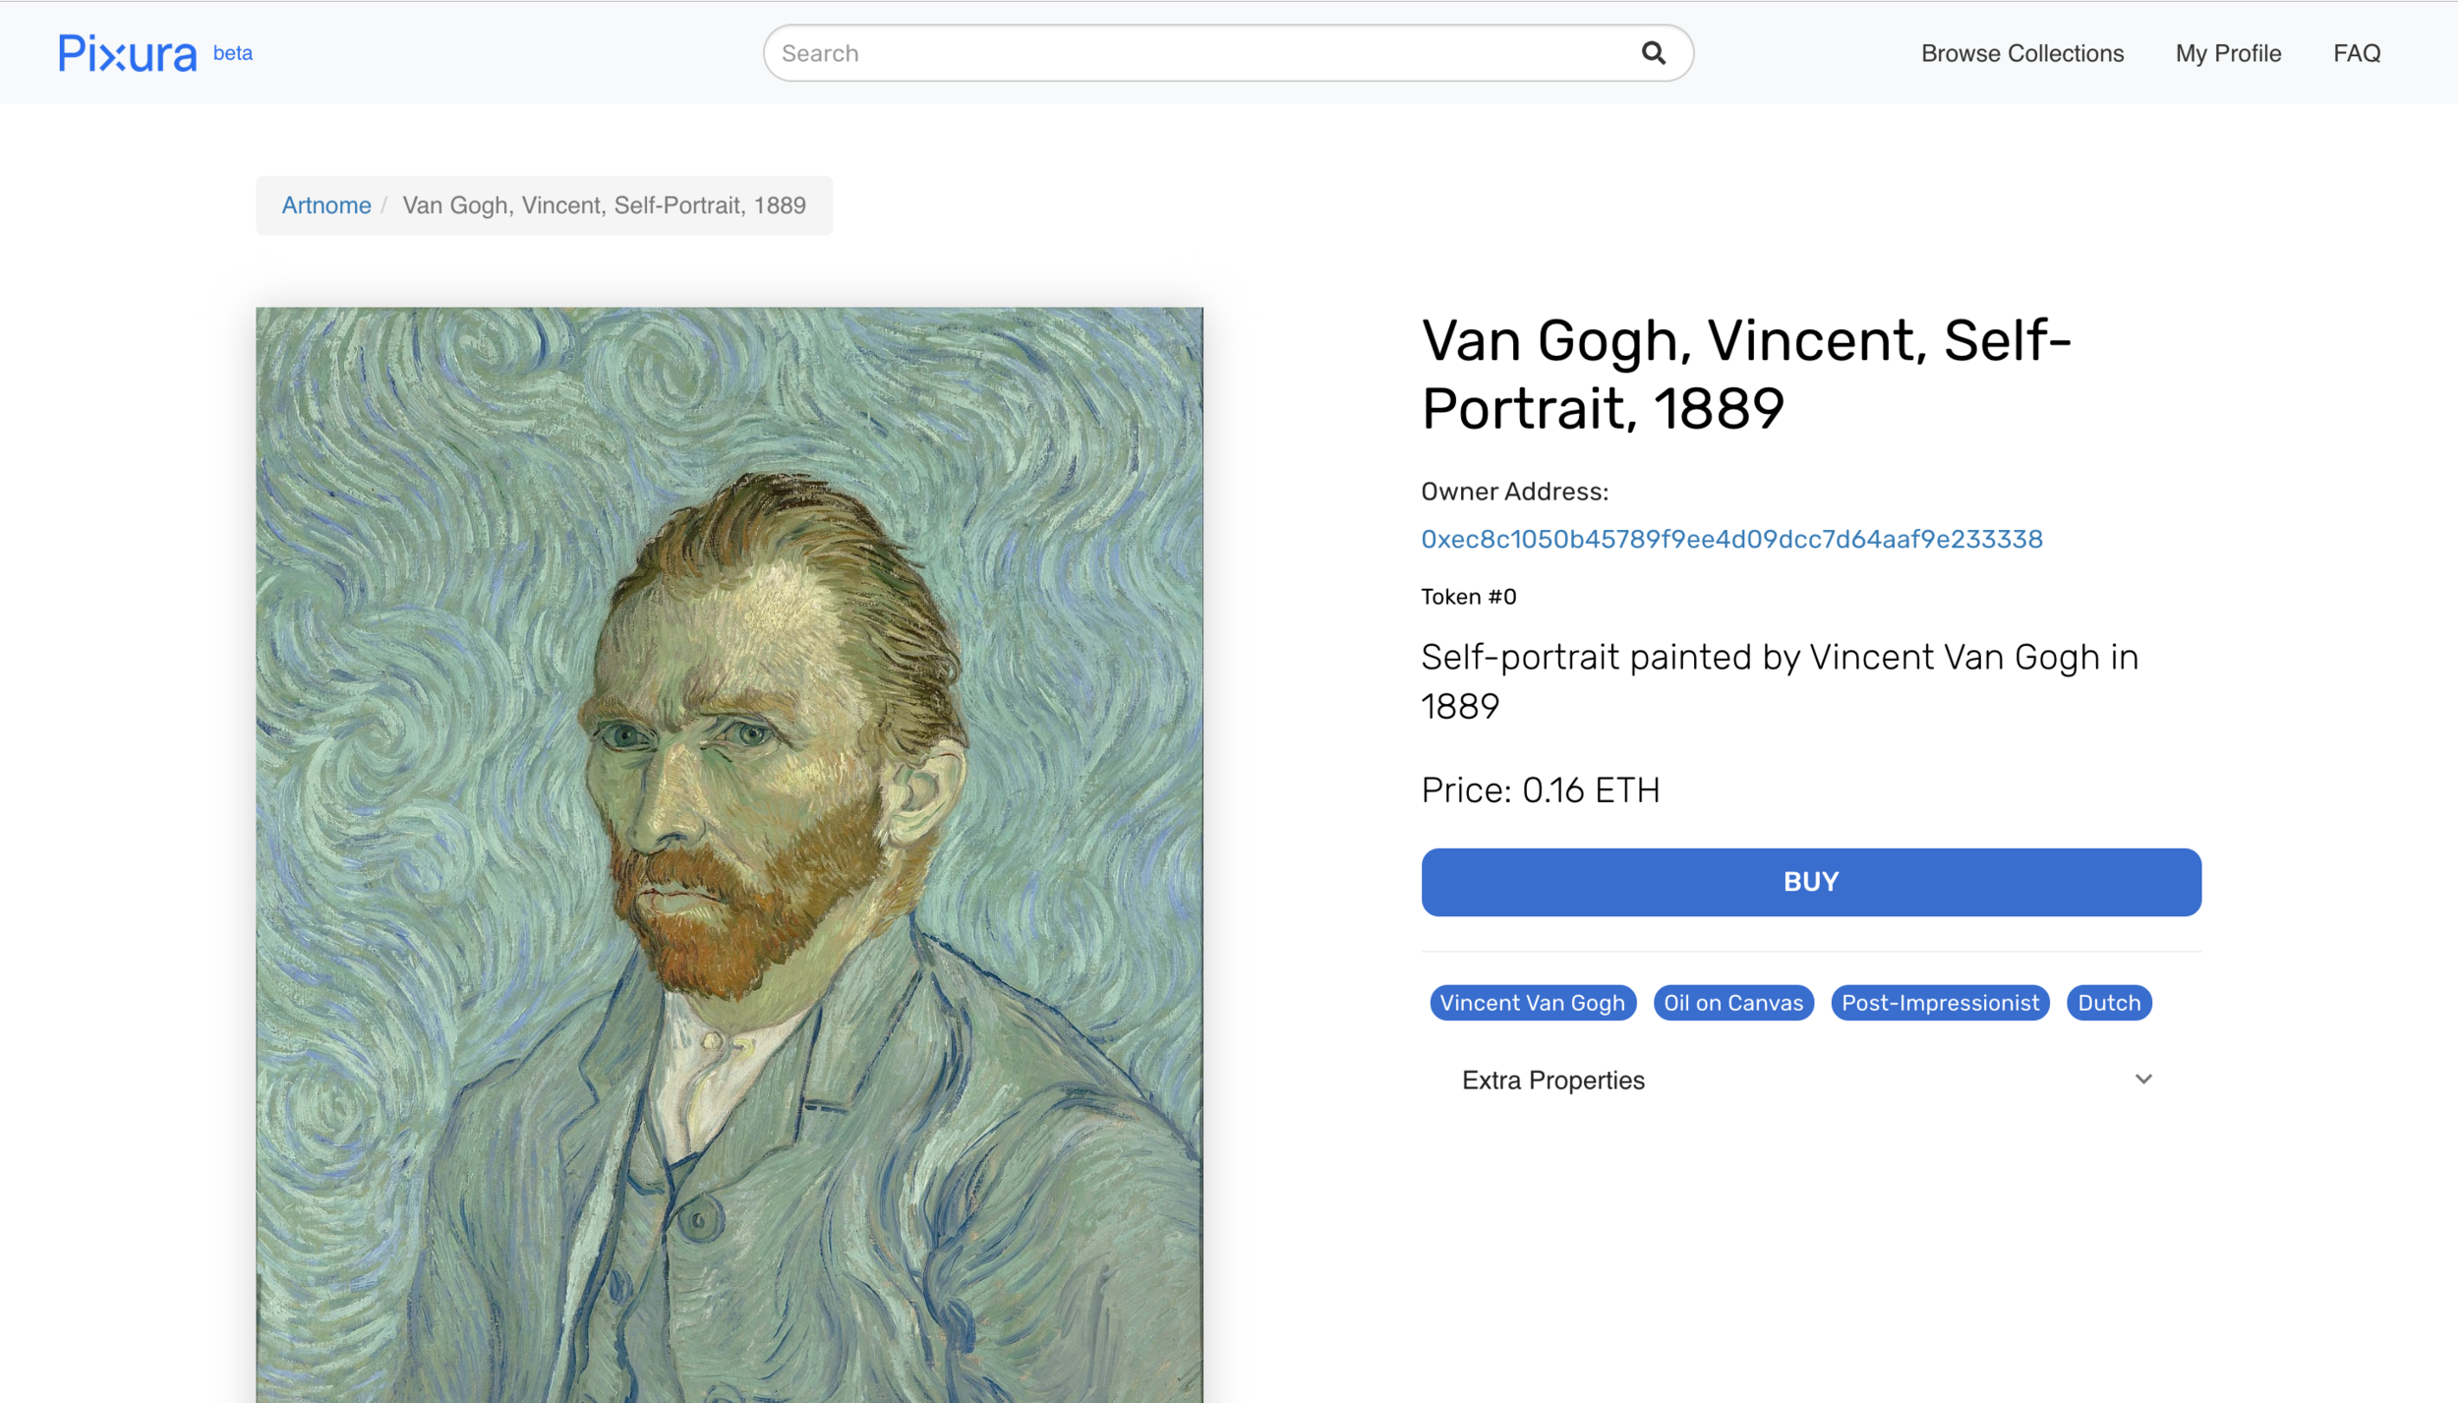
Task: Focus the Search input field
Action: (x=1228, y=53)
